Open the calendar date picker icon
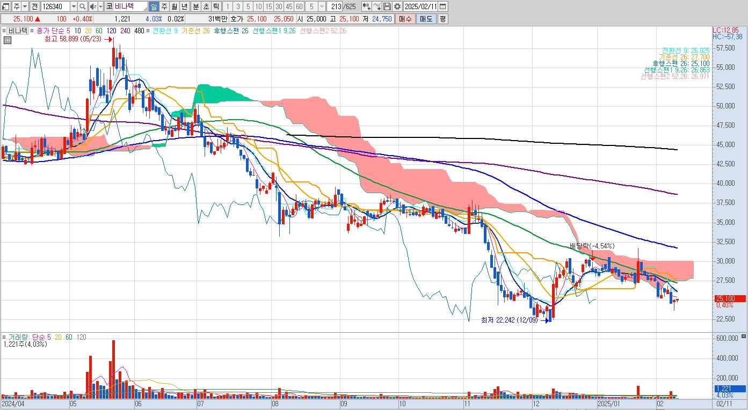 (443, 6)
